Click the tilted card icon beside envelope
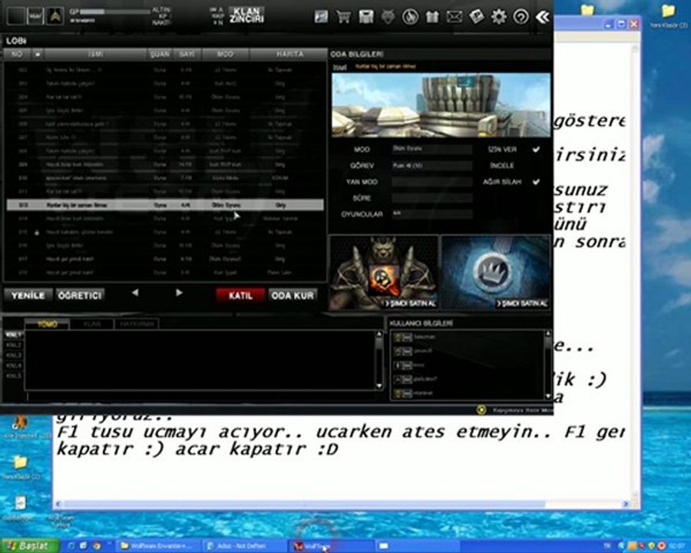 click(x=476, y=17)
